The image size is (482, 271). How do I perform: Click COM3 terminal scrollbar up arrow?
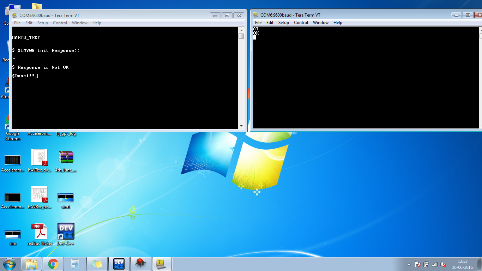(x=241, y=30)
